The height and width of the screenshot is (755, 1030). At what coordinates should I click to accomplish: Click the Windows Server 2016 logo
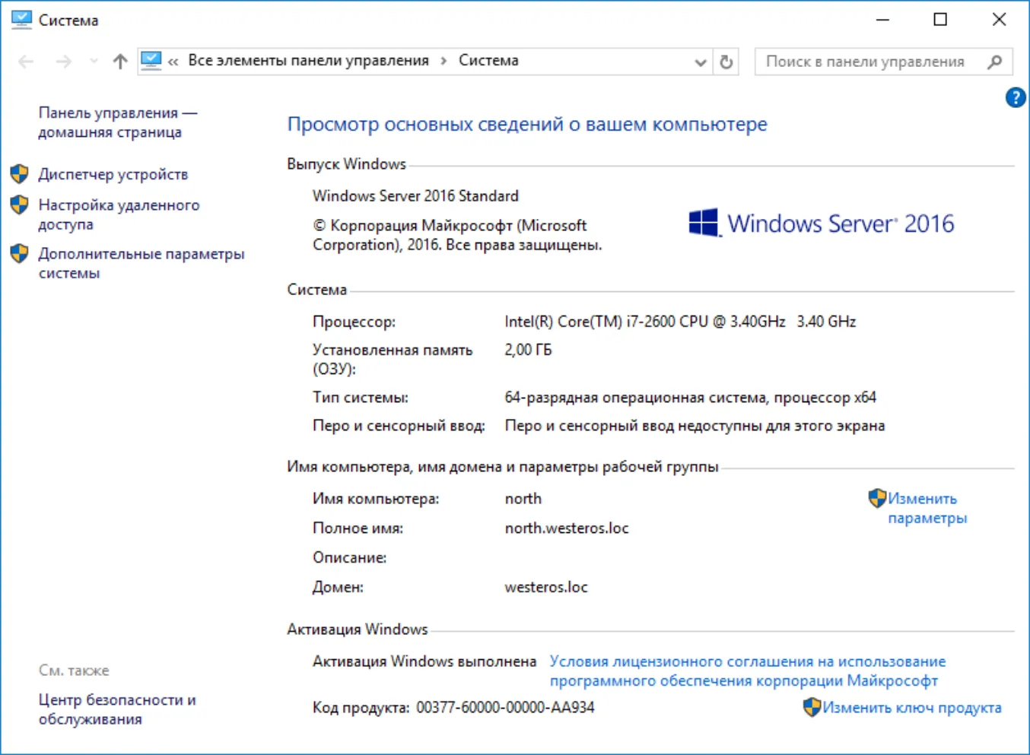coord(821,224)
